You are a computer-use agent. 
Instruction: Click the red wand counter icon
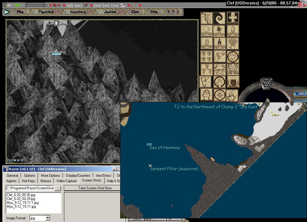pyautogui.click(x=134, y=5)
